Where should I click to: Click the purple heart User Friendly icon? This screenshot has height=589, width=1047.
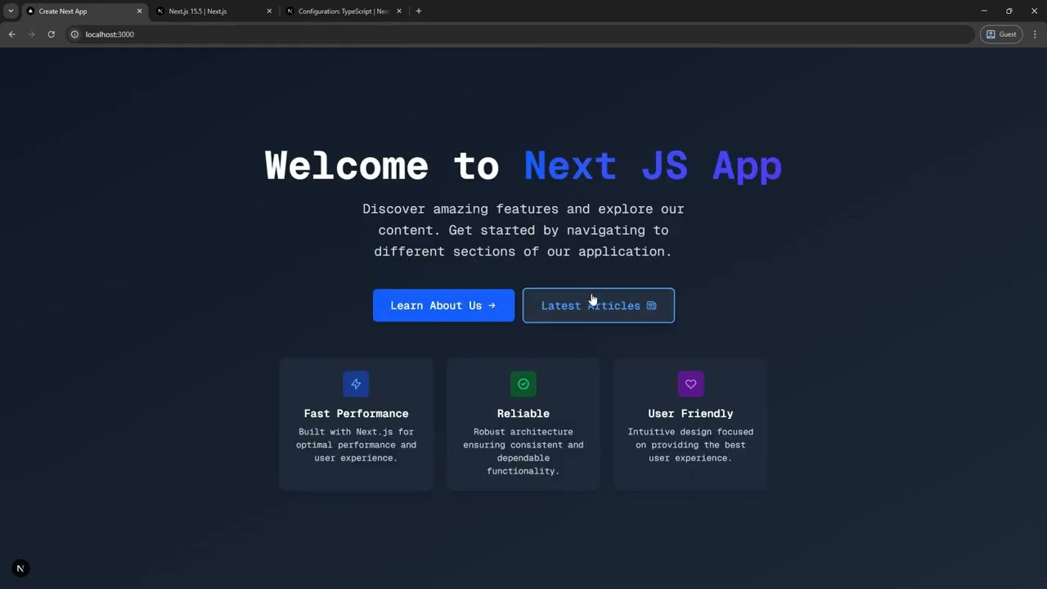click(690, 384)
